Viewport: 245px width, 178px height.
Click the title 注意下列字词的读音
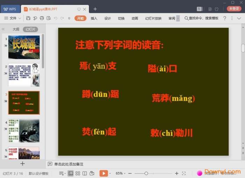(x=120, y=45)
